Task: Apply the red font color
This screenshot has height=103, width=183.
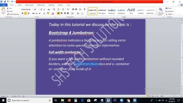Action: (x=53, y=13)
